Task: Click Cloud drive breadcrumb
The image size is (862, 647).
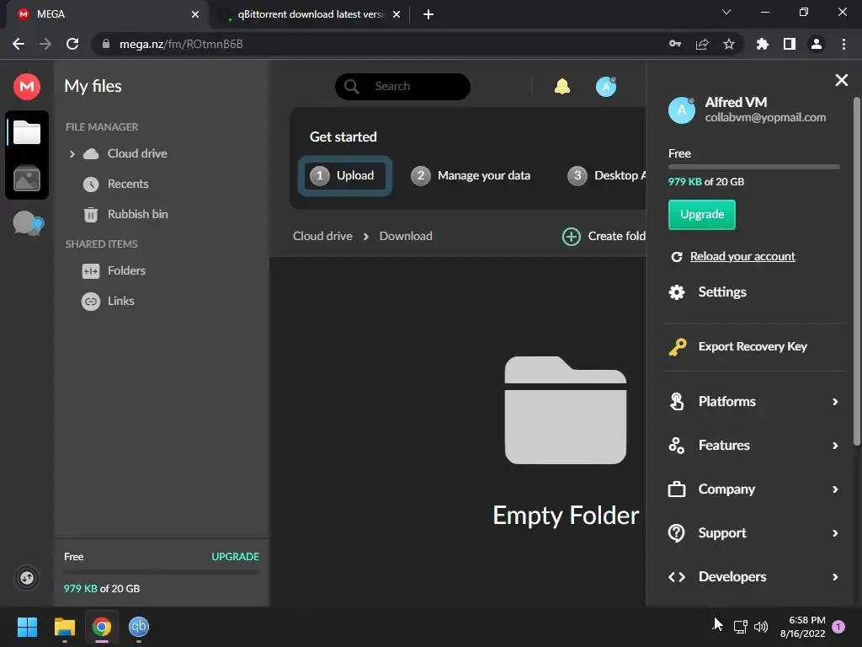Action: 322,236
